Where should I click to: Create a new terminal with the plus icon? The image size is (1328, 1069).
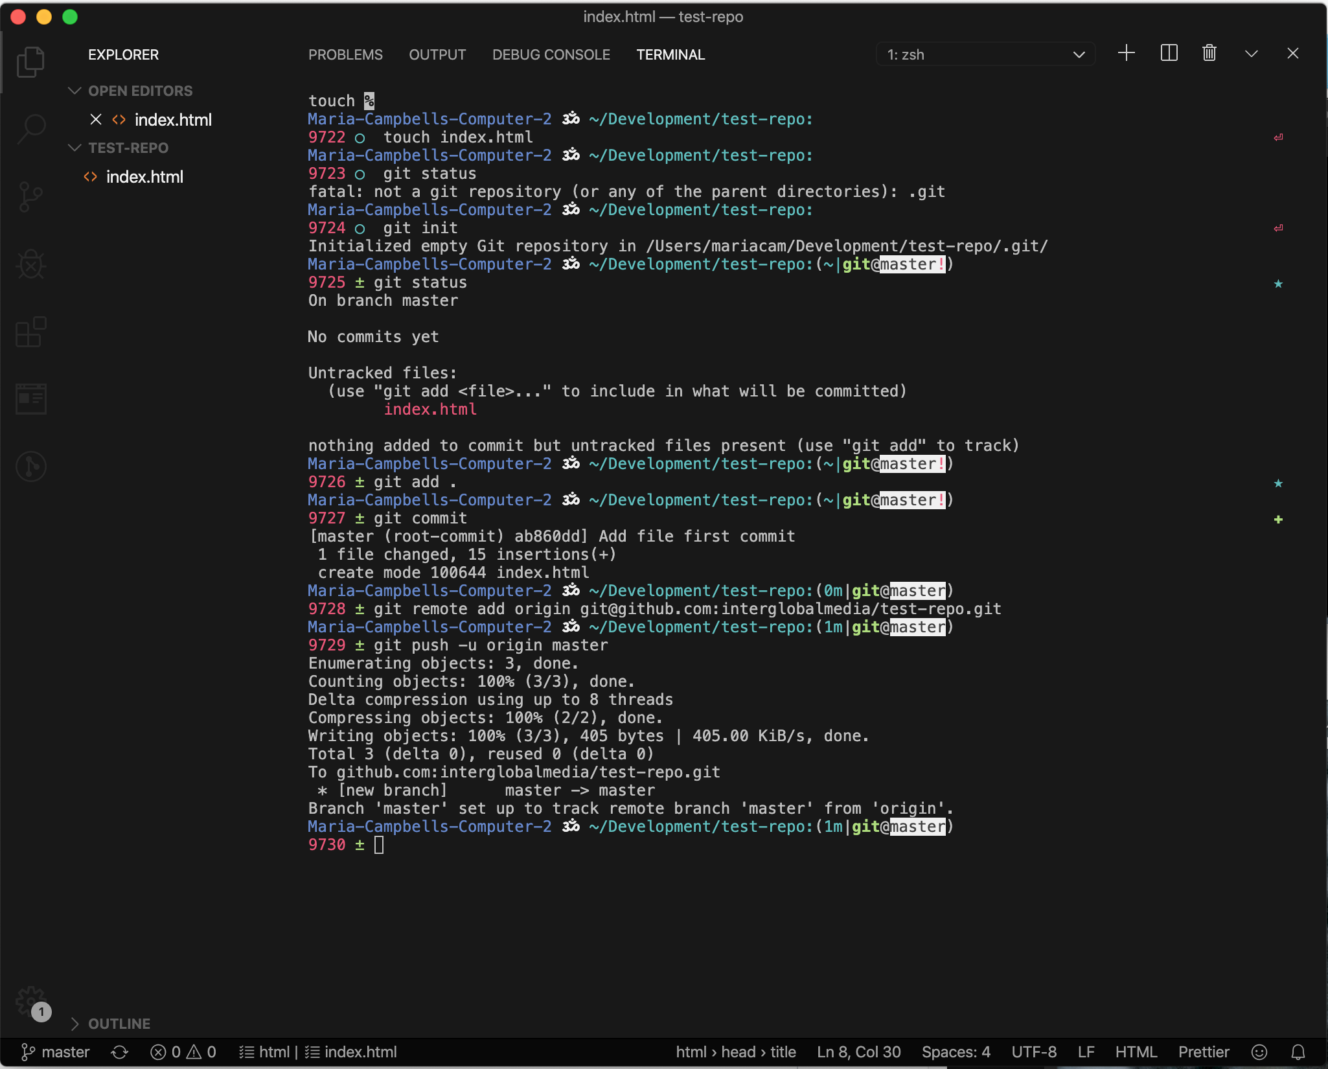click(x=1125, y=54)
